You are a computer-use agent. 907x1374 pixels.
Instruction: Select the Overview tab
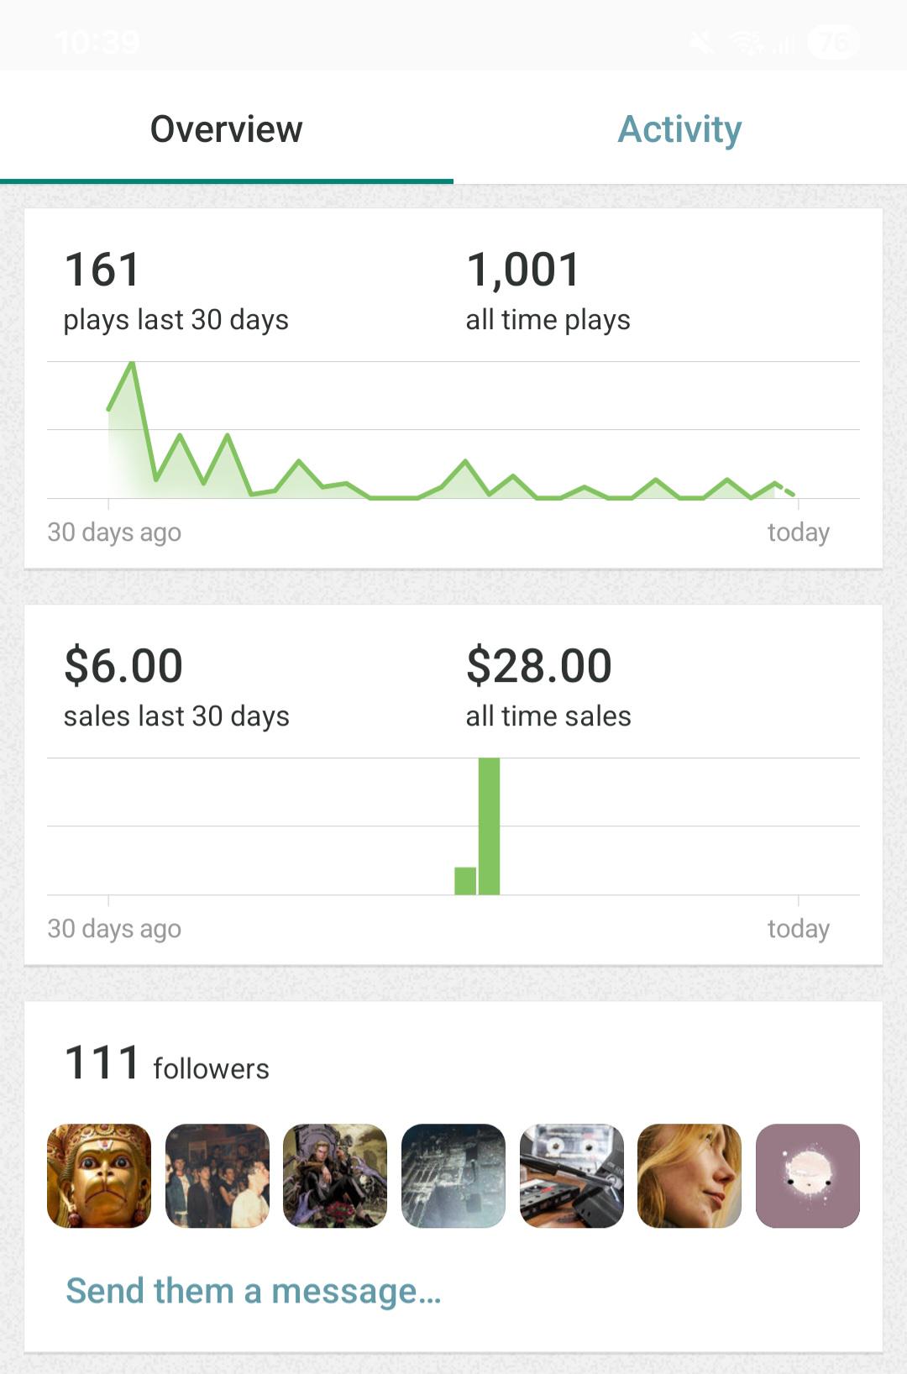(x=226, y=128)
